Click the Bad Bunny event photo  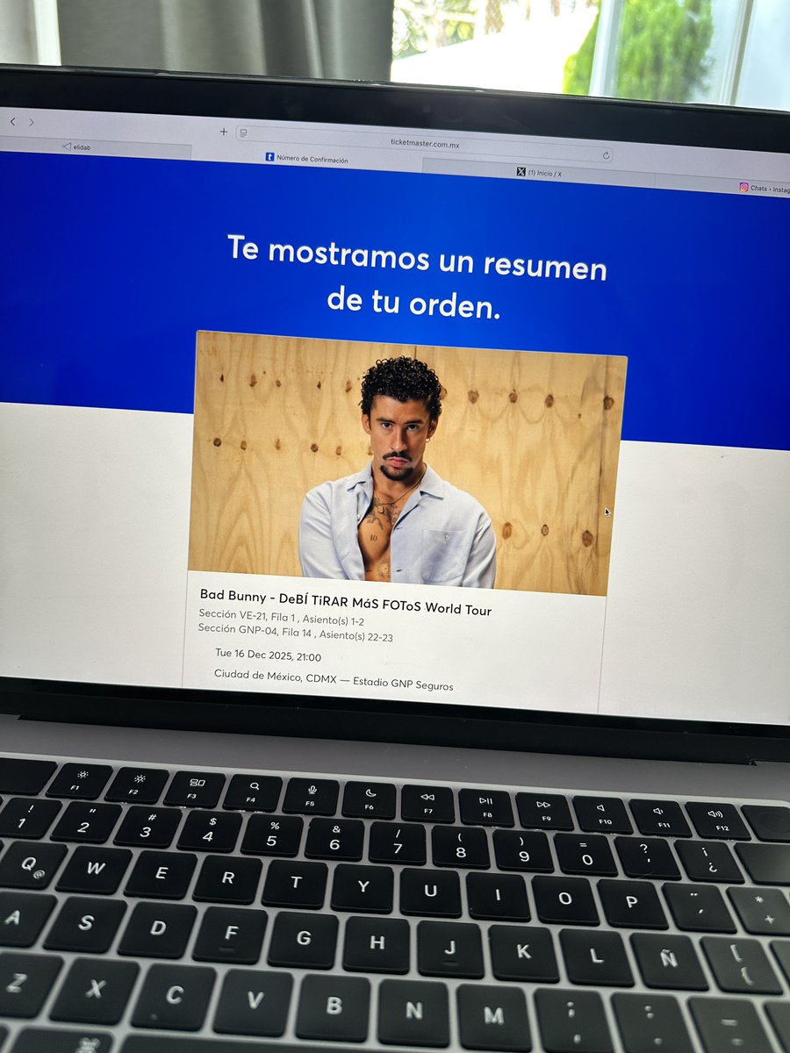407,462
